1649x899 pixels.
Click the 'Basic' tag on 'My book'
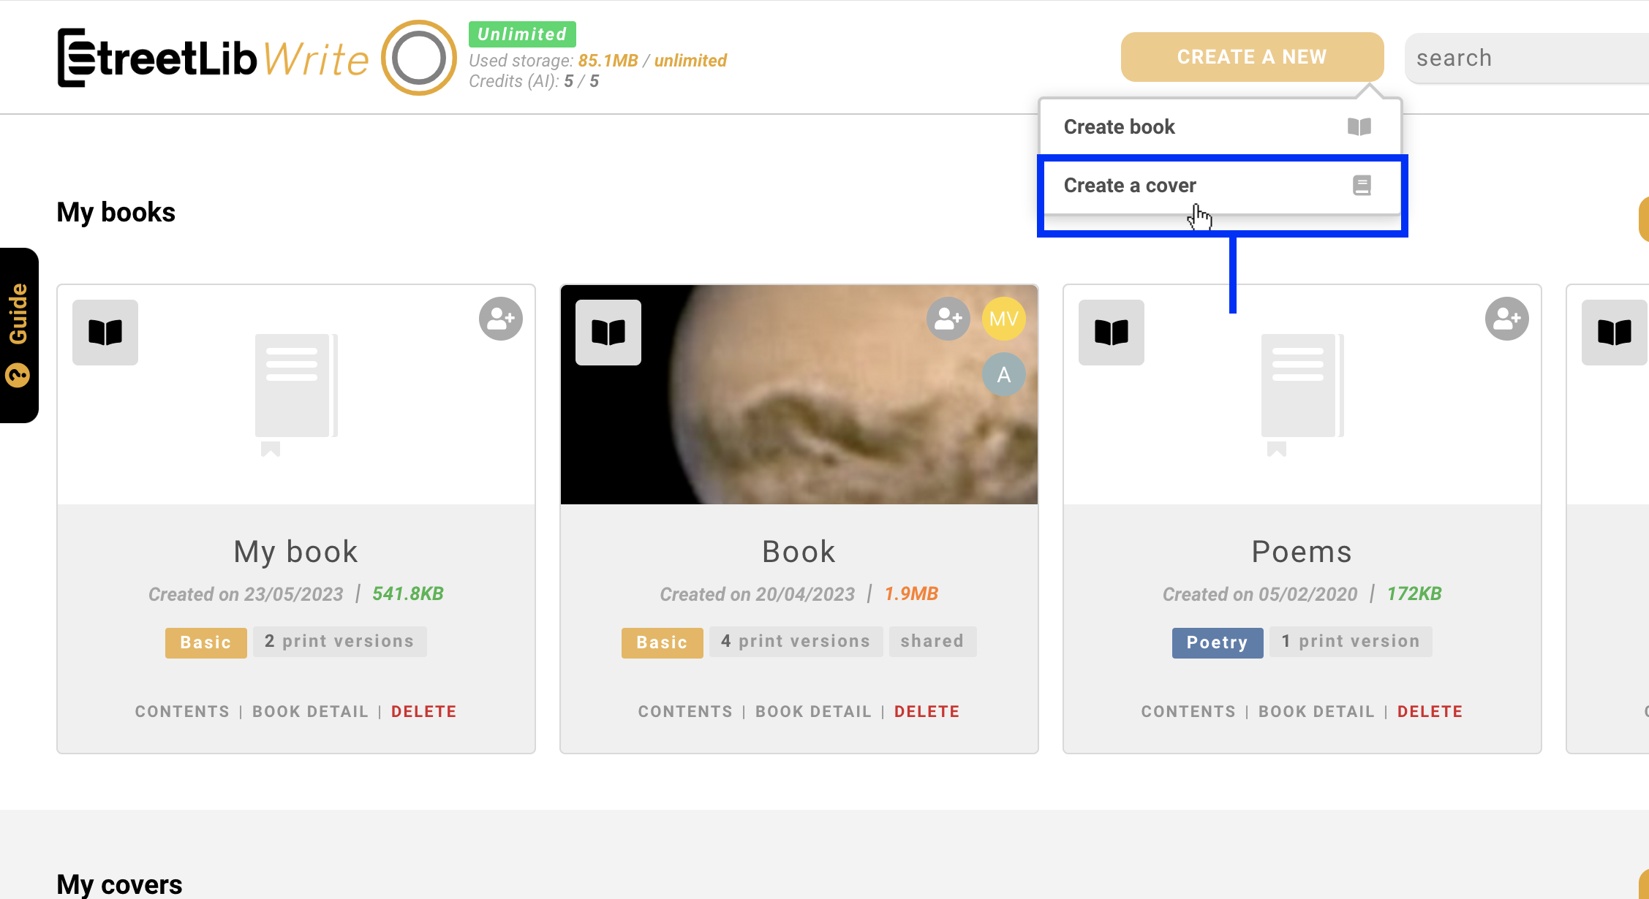pos(205,642)
